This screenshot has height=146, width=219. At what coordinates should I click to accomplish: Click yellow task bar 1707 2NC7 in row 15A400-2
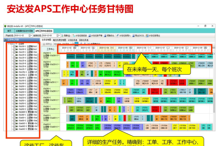click(175, 127)
